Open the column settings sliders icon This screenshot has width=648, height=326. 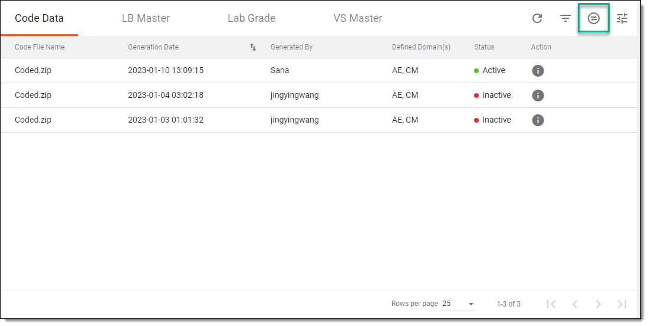622,18
